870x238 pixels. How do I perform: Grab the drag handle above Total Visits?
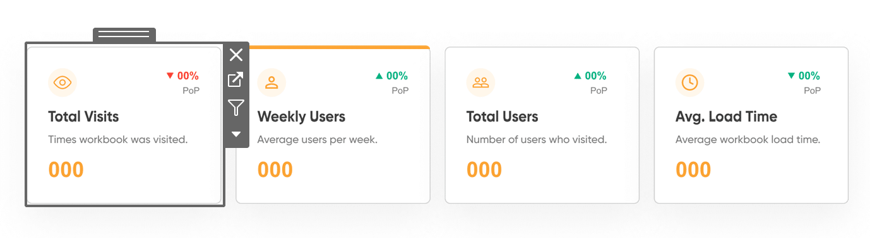point(124,35)
